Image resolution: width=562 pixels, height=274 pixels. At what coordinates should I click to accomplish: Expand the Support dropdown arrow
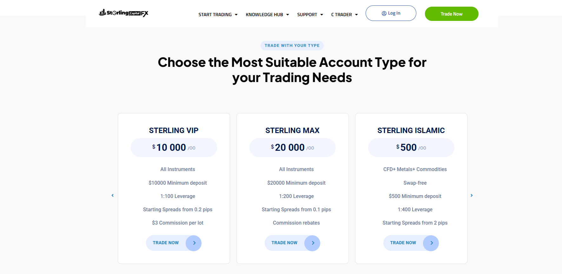[322, 15]
